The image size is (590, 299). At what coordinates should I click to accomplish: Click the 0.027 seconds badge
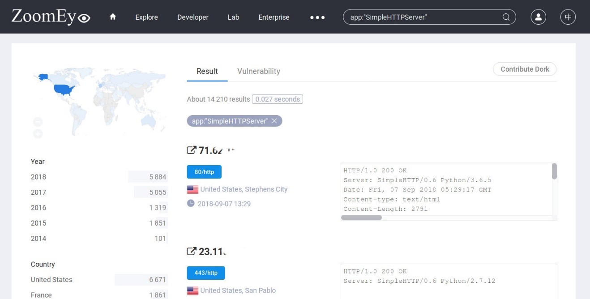pyautogui.click(x=278, y=99)
